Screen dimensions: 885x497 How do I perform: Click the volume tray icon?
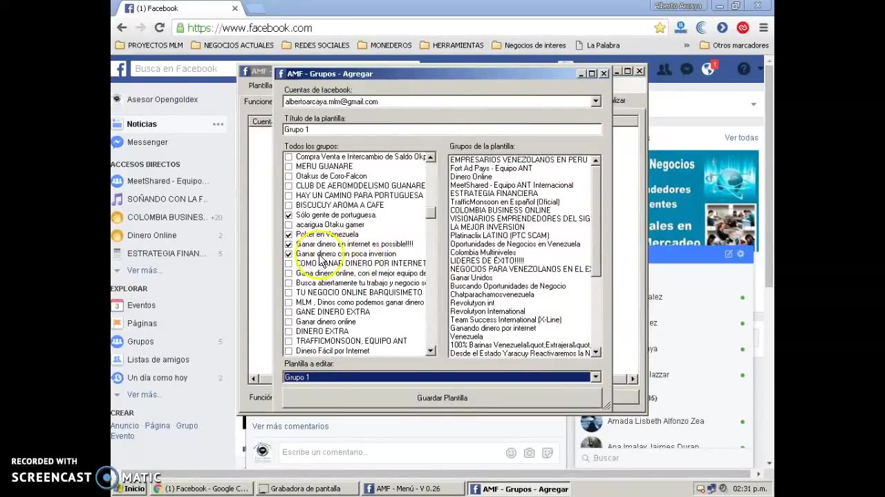[x=723, y=489]
